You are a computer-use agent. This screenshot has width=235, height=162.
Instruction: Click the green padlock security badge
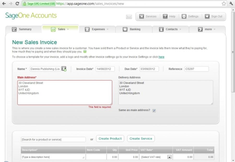pos(39,4)
